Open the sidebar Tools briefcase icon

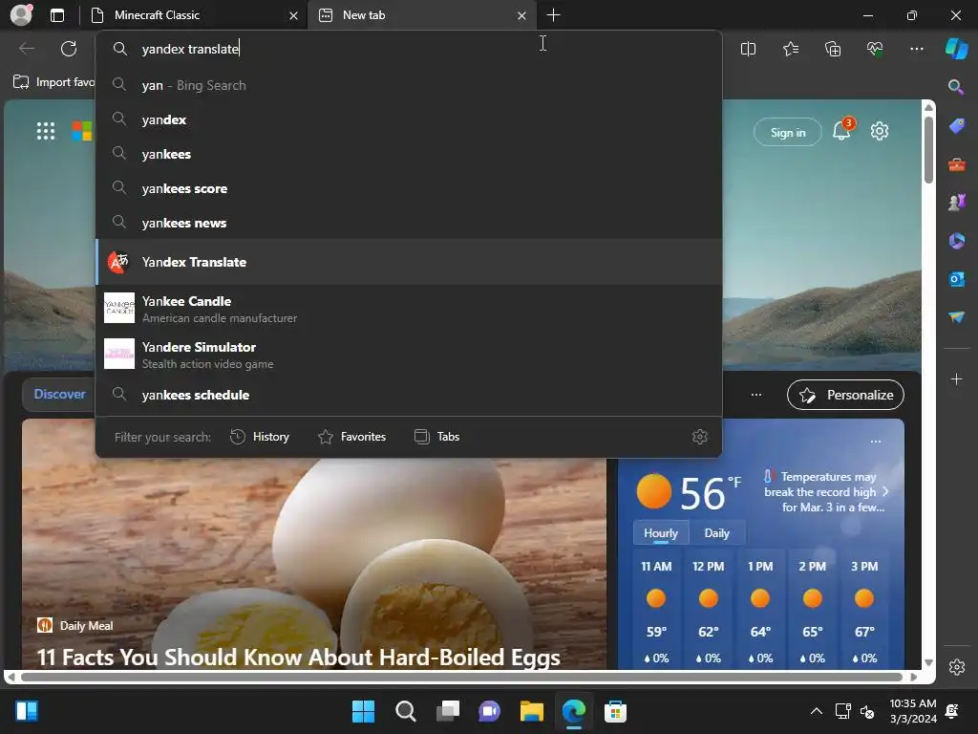956,164
